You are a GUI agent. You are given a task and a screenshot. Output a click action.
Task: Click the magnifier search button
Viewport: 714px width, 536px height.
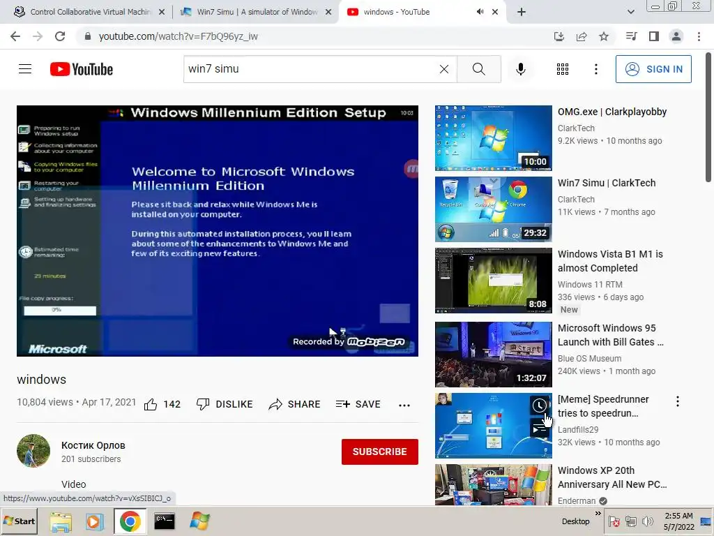pos(478,69)
